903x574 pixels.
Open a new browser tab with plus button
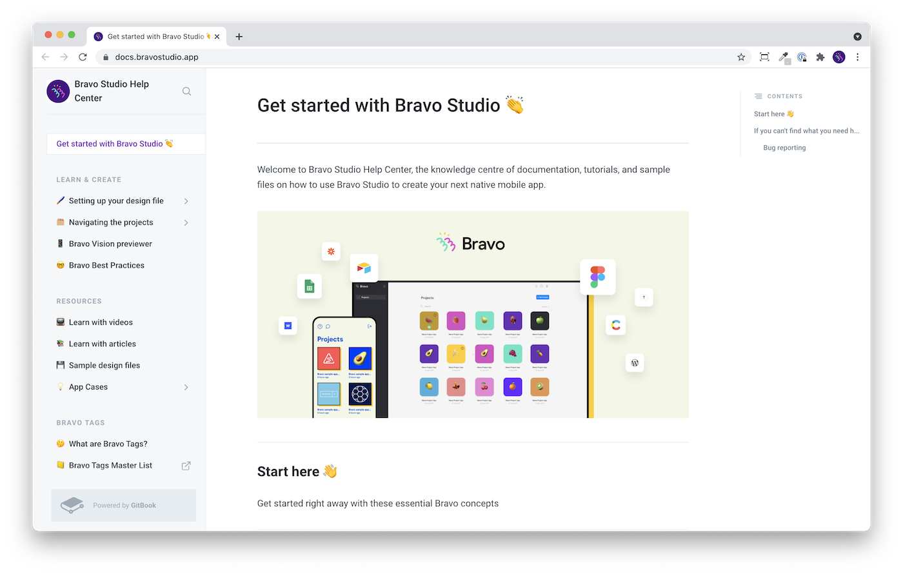239,37
